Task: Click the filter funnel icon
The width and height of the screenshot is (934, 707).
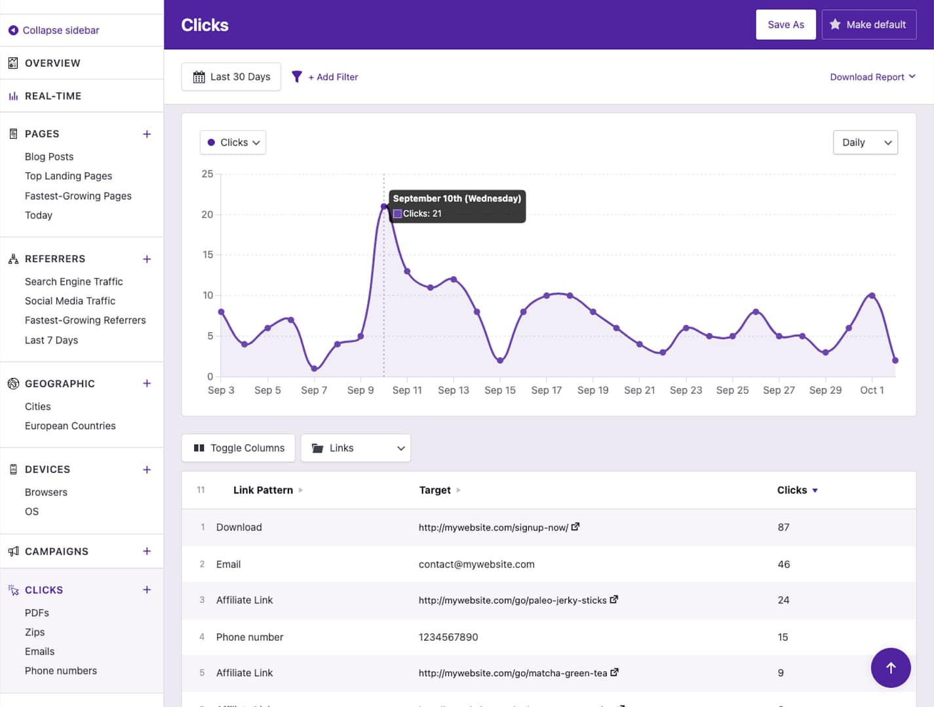Action: 297,77
